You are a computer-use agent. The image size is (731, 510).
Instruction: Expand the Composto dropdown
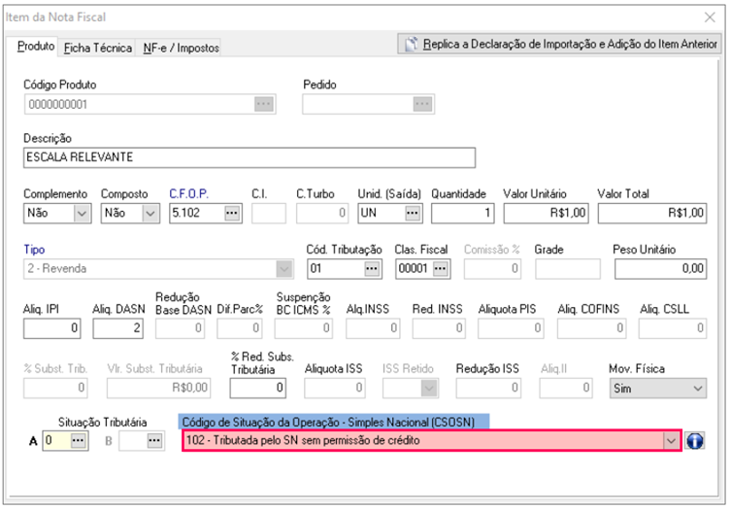[x=150, y=213]
